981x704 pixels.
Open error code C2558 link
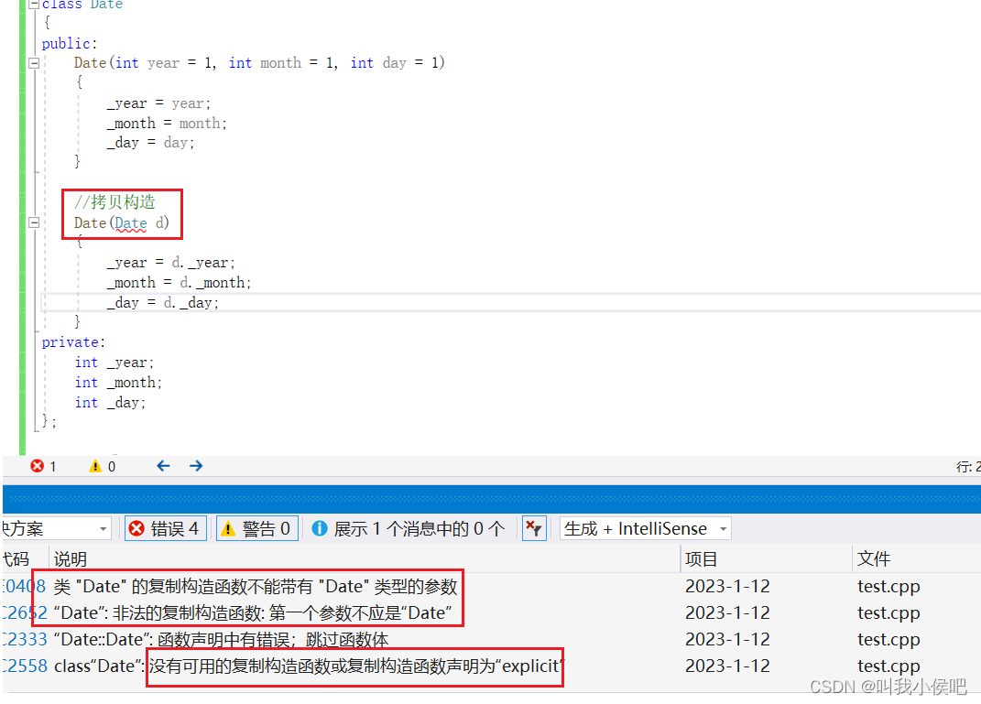coord(25,666)
